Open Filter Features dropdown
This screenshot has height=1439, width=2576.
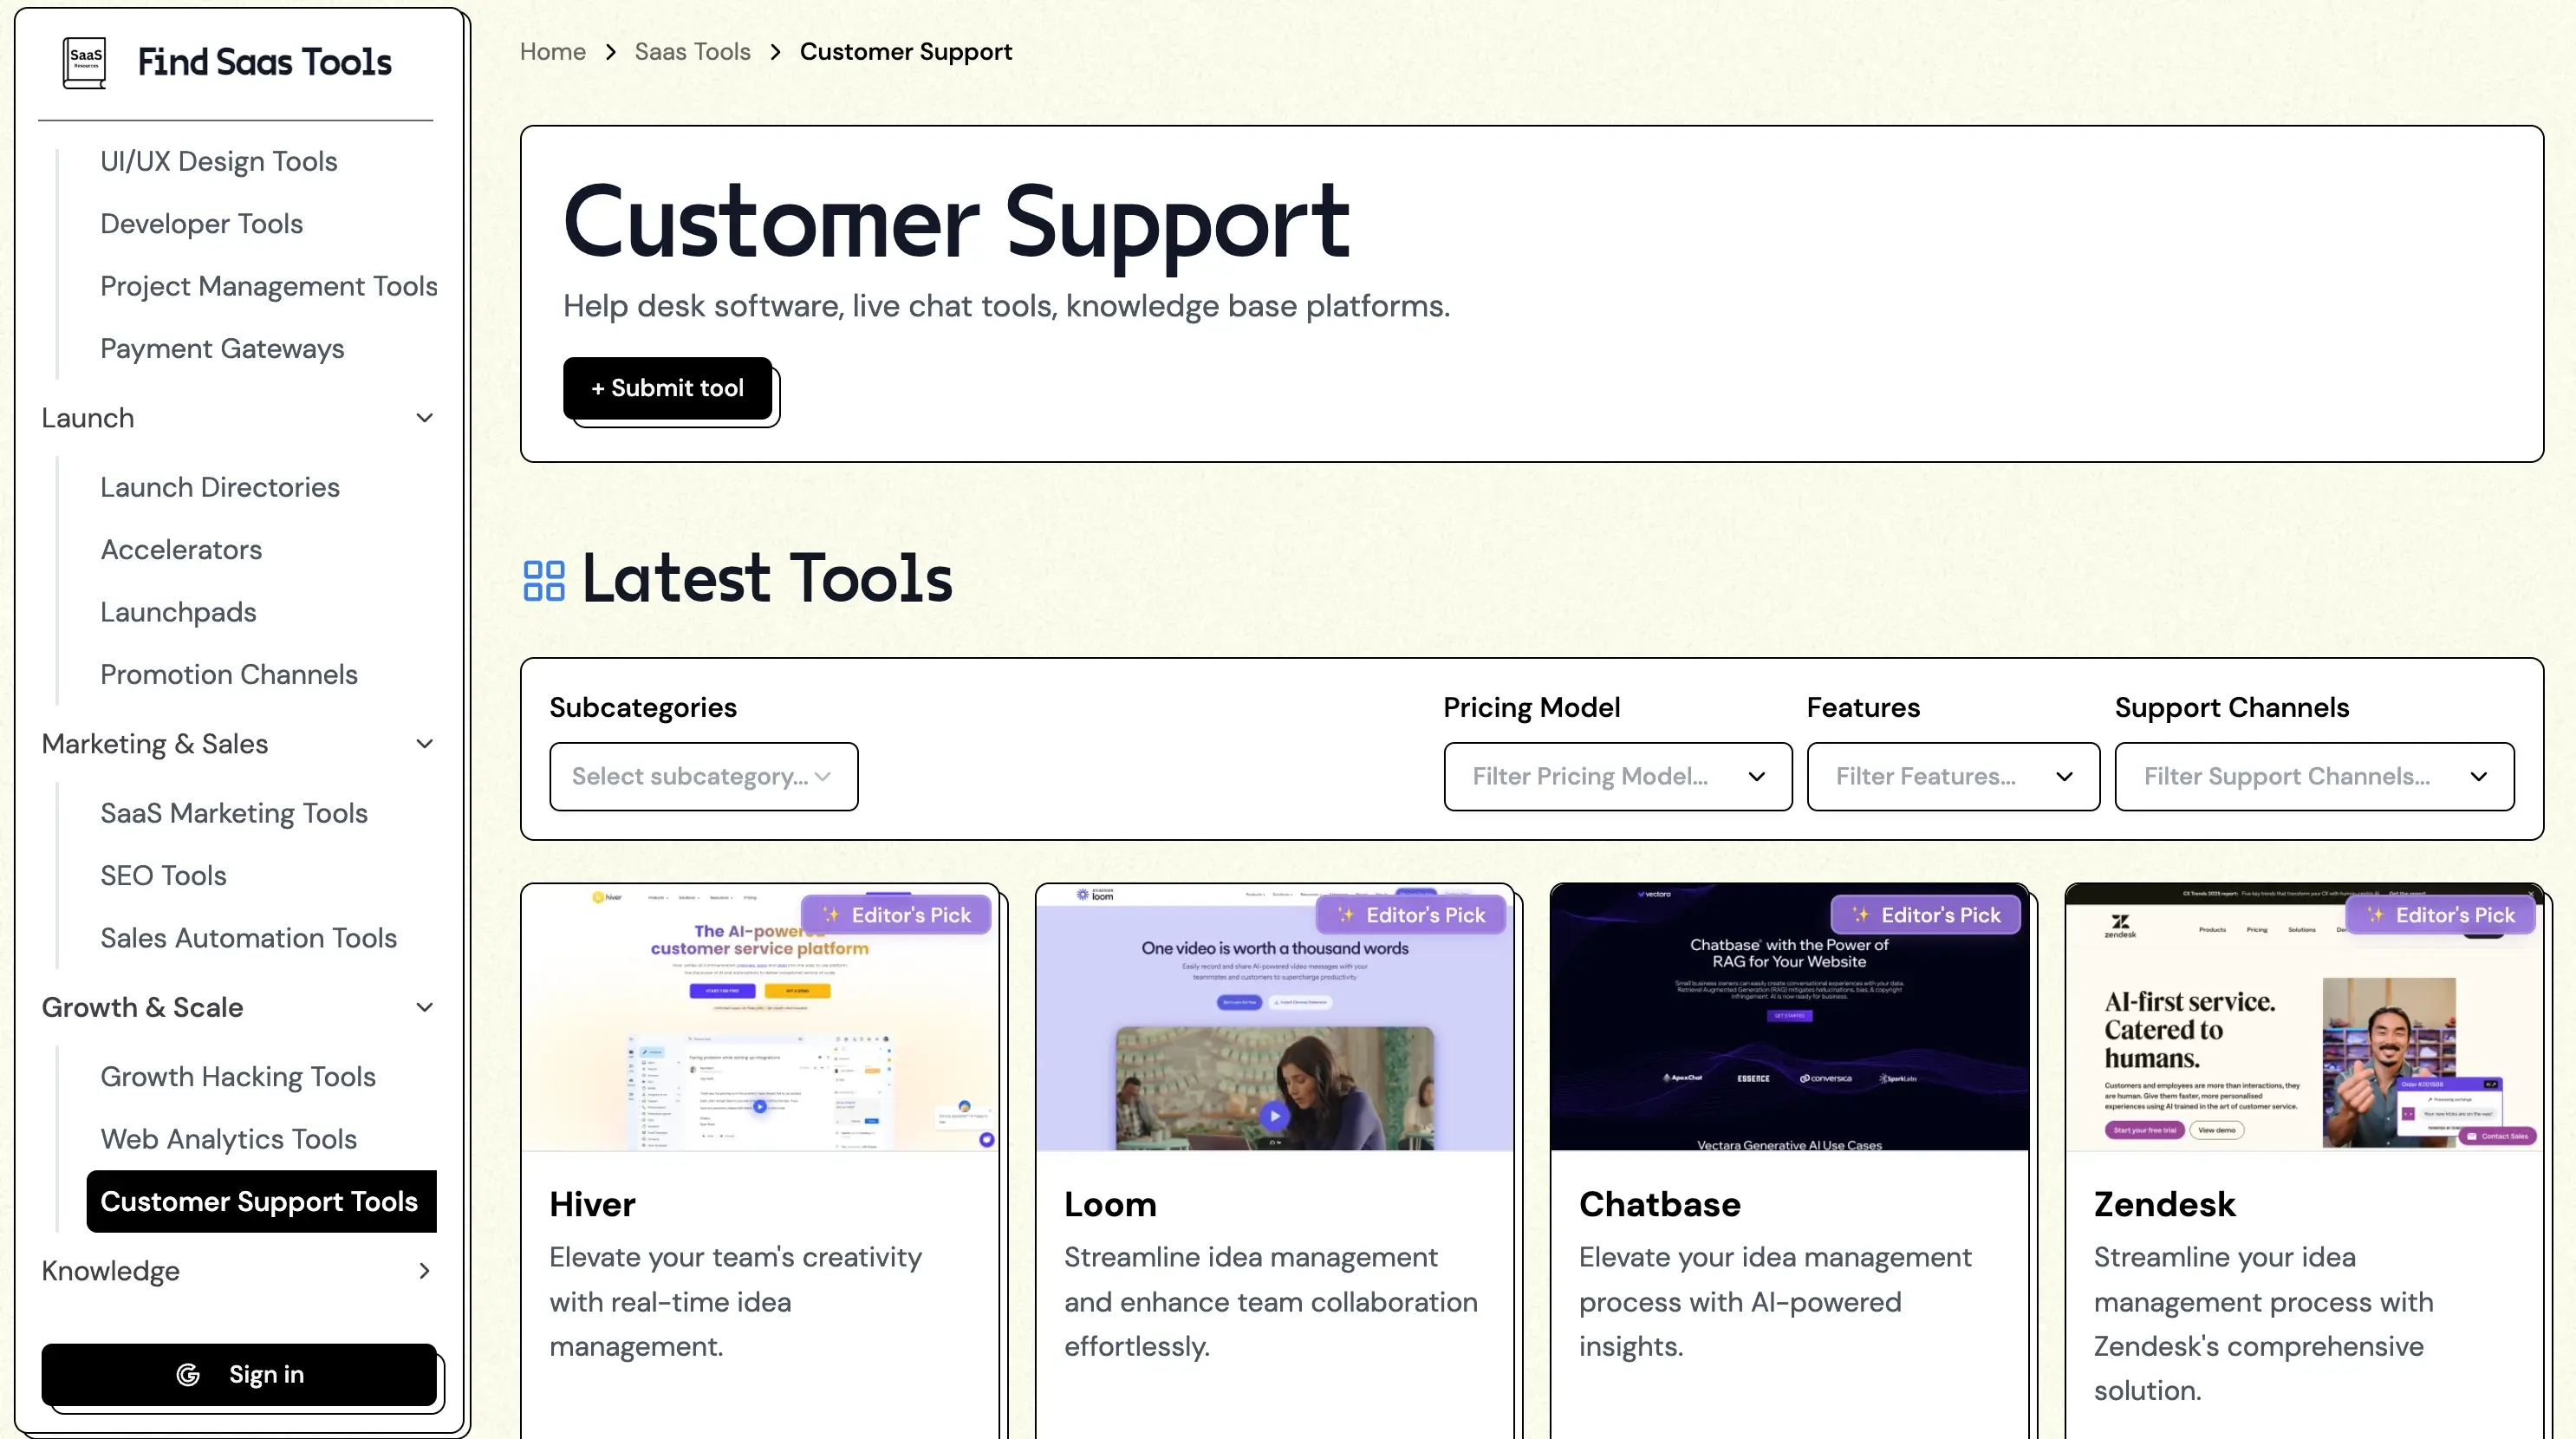tap(1953, 776)
